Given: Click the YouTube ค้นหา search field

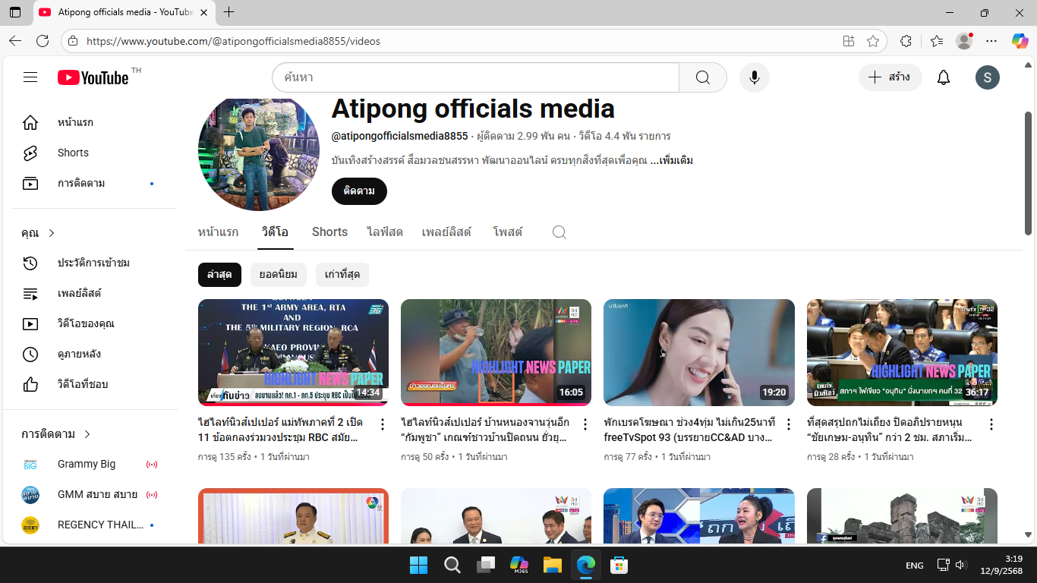Looking at the screenshot, I should coord(475,77).
